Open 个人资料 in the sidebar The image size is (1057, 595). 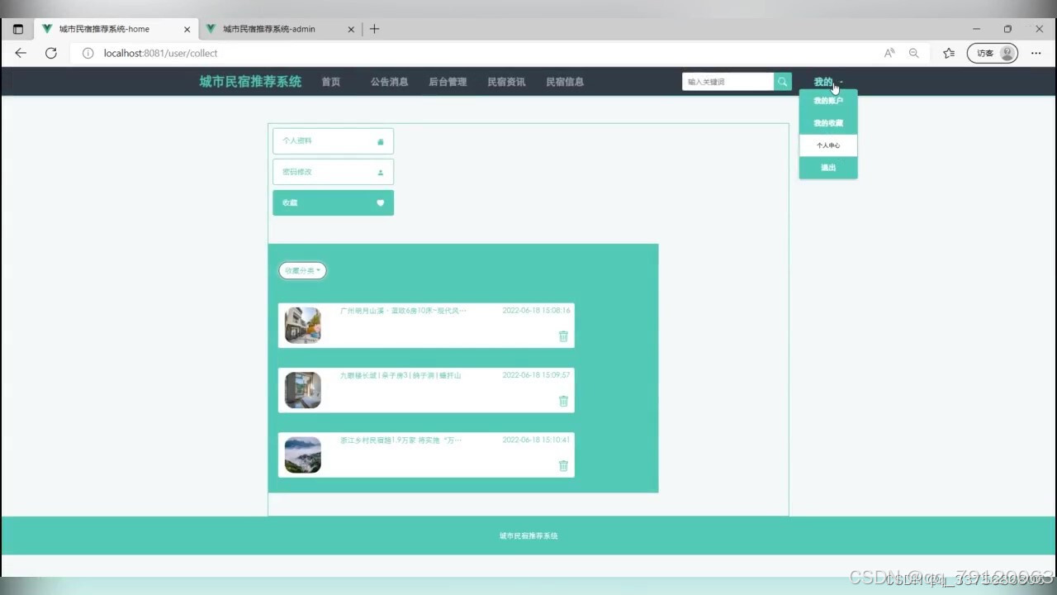333,141
